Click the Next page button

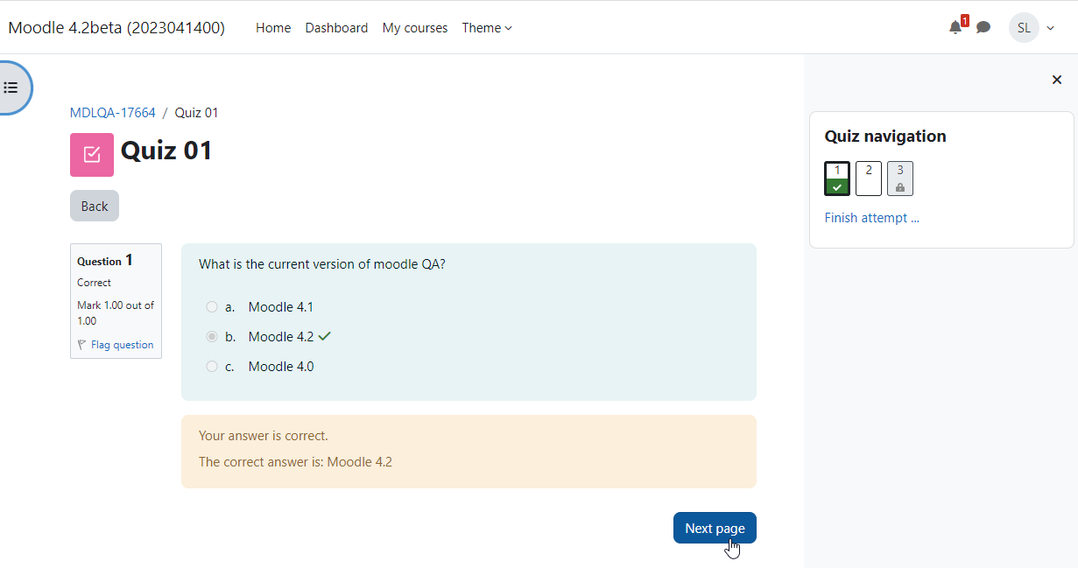point(715,528)
